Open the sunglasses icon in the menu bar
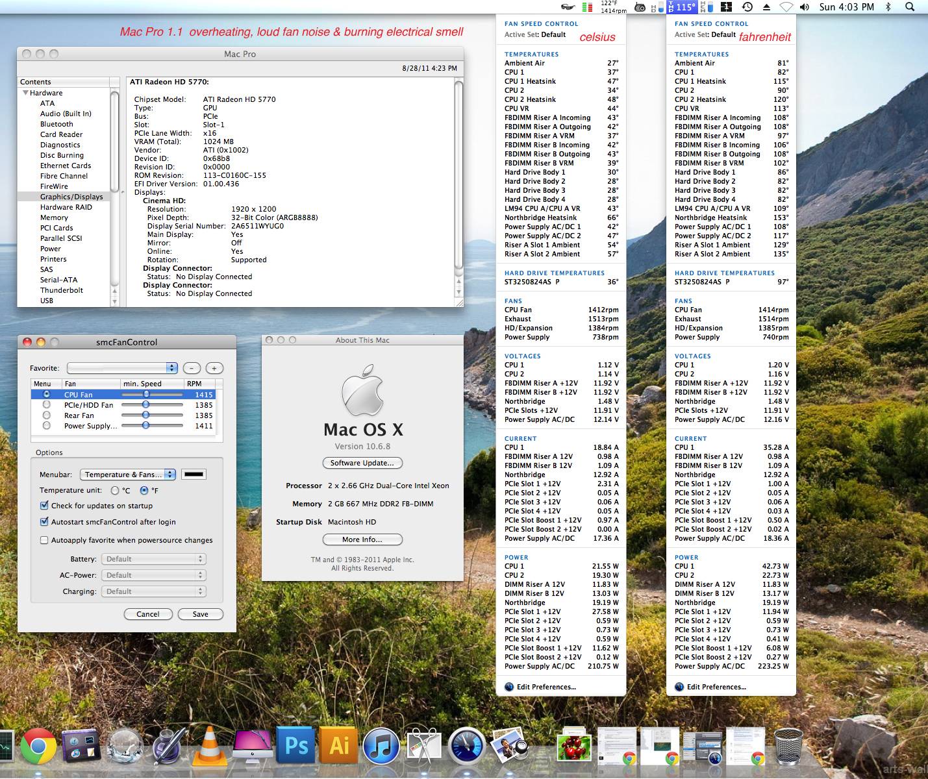The image size is (928, 779). [568, 7]
